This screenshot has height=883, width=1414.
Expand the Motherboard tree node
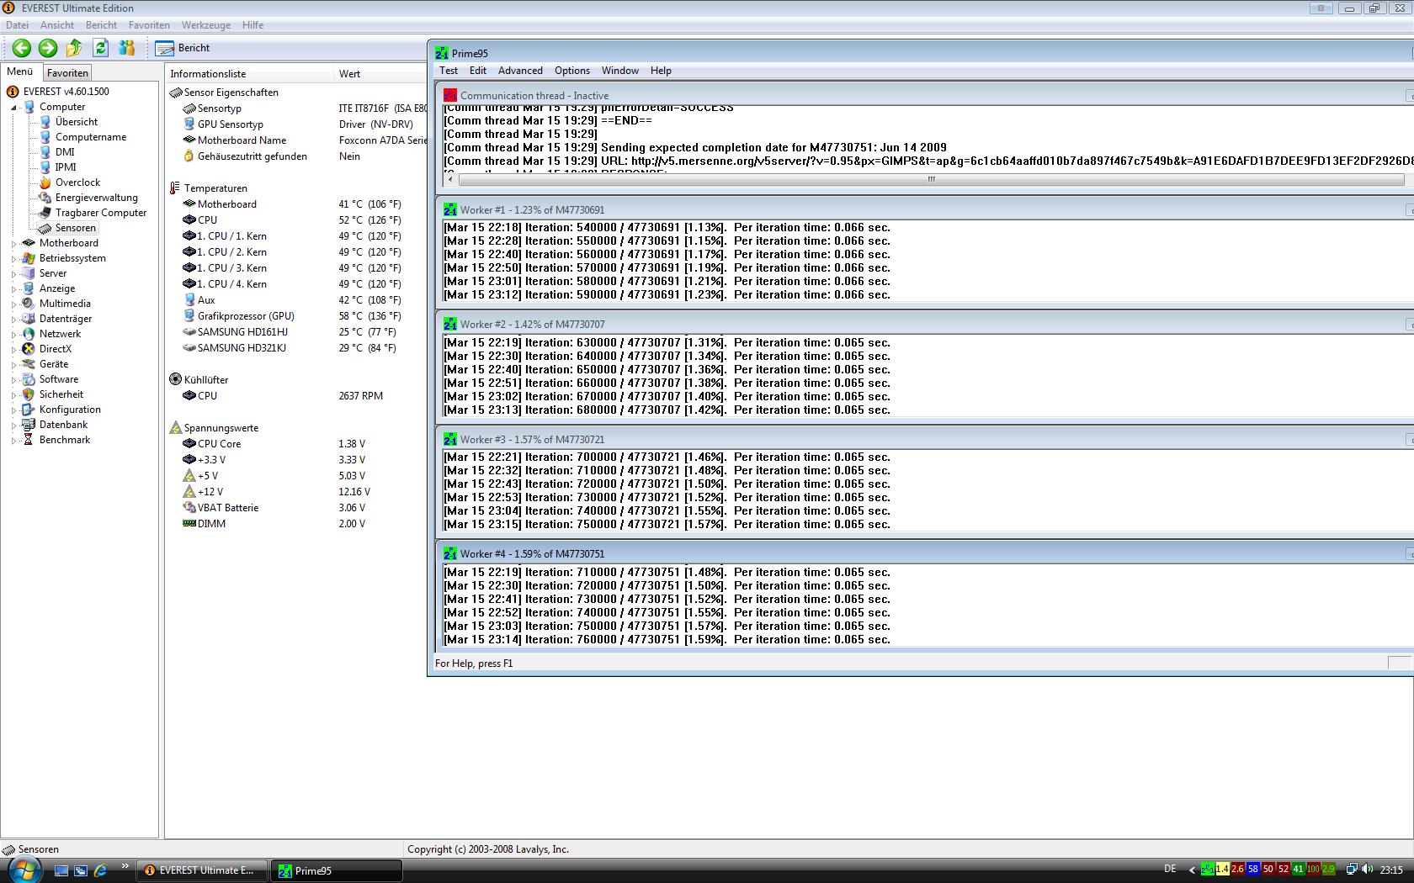pos(13,243)
